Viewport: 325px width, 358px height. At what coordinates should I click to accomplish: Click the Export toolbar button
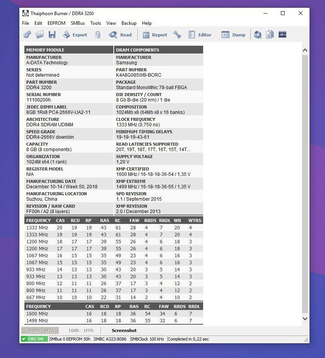click(75, 35)
